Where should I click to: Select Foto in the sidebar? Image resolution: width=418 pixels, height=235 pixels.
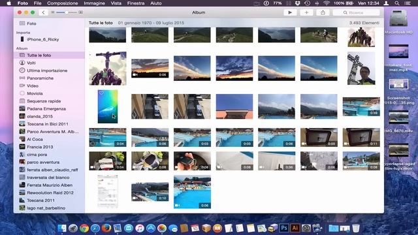point(31,23)
